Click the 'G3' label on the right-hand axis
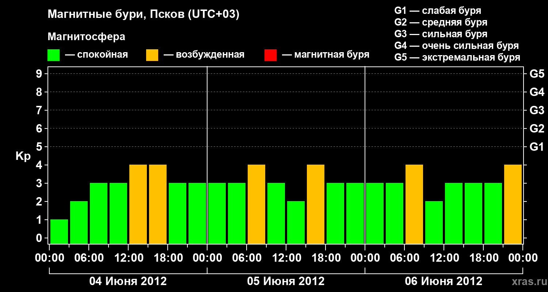The image size is (548, 292). (537, 111)
